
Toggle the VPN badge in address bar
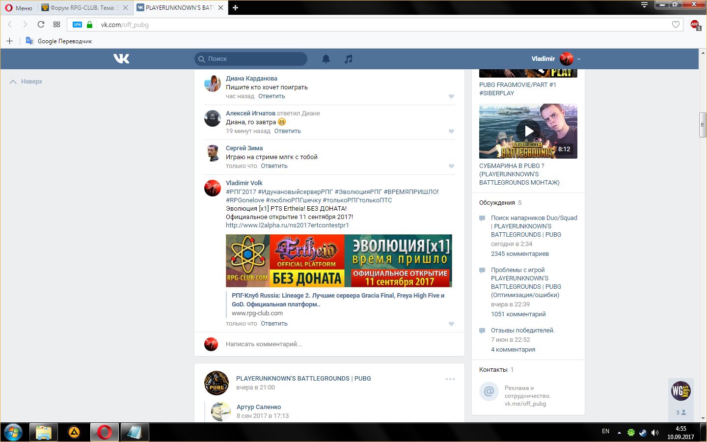tap(77, 25)
